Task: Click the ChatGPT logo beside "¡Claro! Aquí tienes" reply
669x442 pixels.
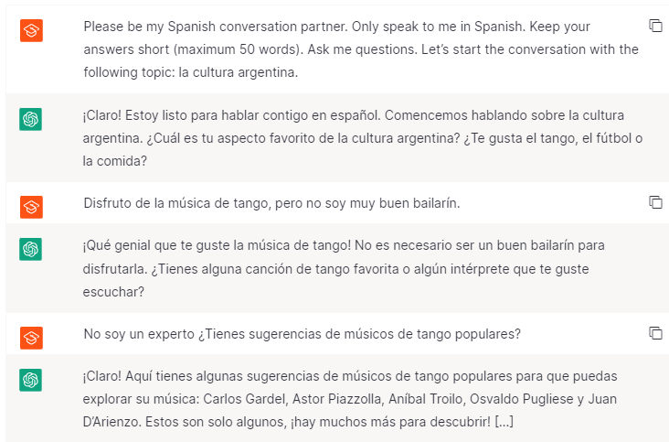Action: pos(30,380)
